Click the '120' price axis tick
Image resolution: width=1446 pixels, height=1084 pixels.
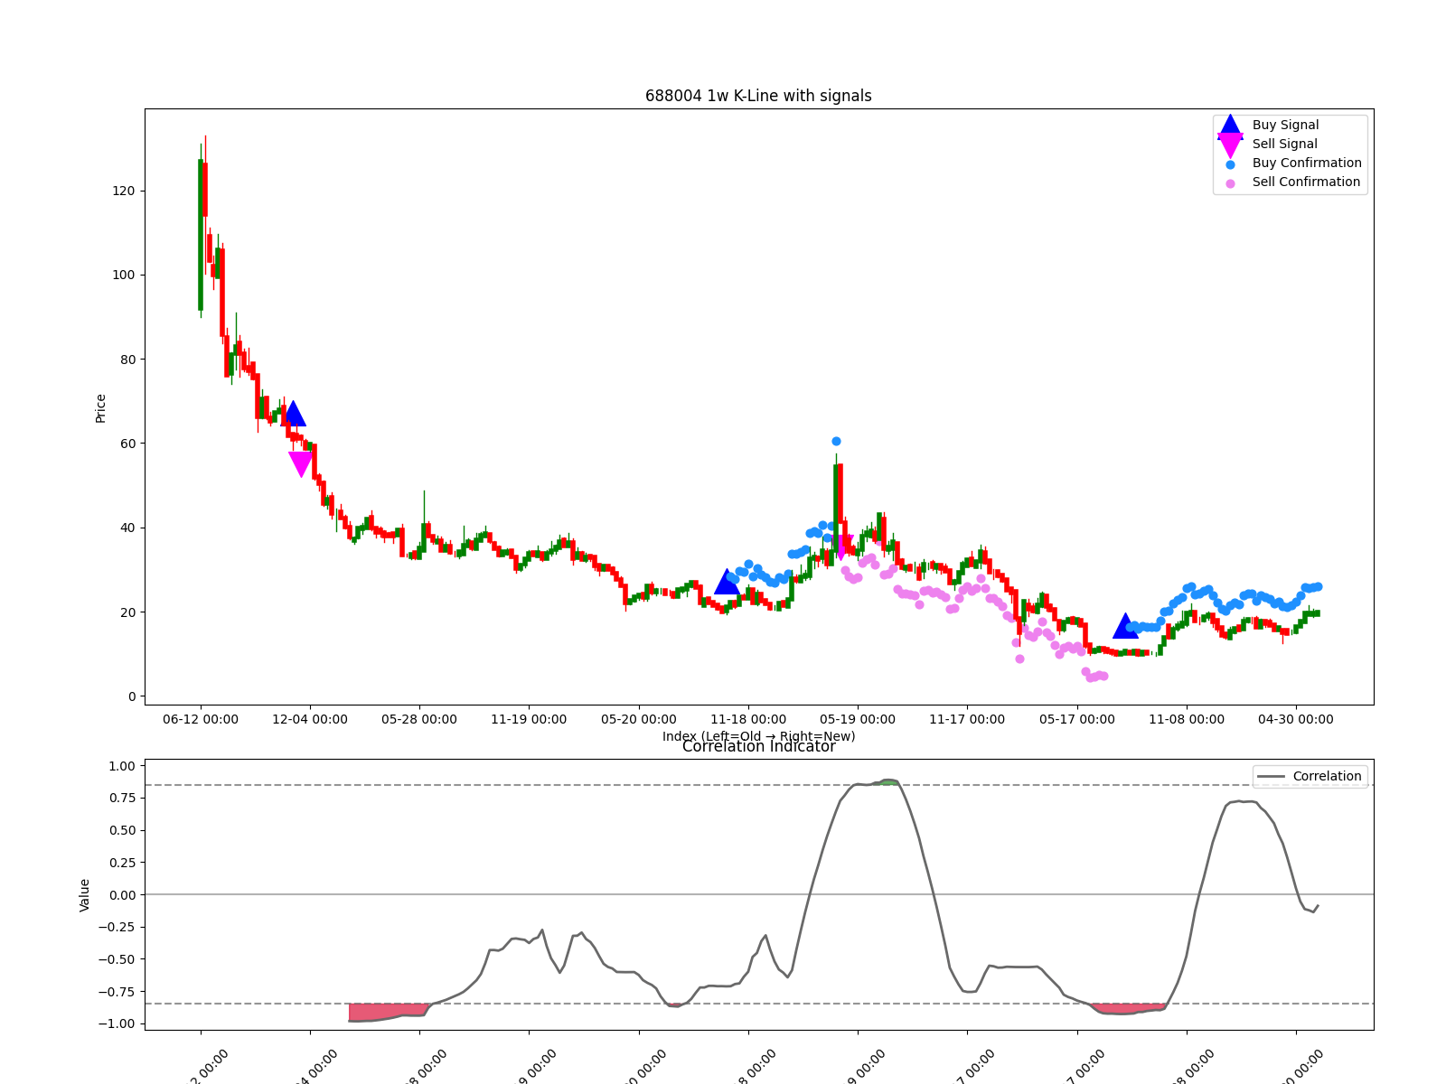[125, 191]
